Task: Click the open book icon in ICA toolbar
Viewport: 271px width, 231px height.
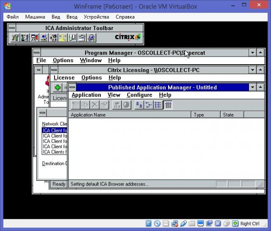Action: tap(72, 38)
